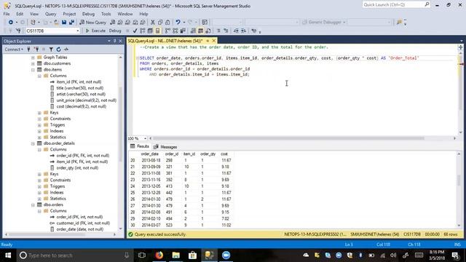Image resolution: width=466 pixels, height=262 pixels.
Task: Open the File menu
Action: point(7,14)
